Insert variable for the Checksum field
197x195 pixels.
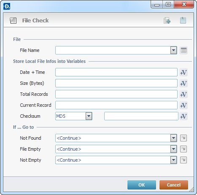(x=184, y=116)
